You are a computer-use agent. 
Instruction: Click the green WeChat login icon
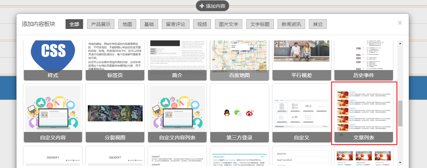tap(238, 113)
